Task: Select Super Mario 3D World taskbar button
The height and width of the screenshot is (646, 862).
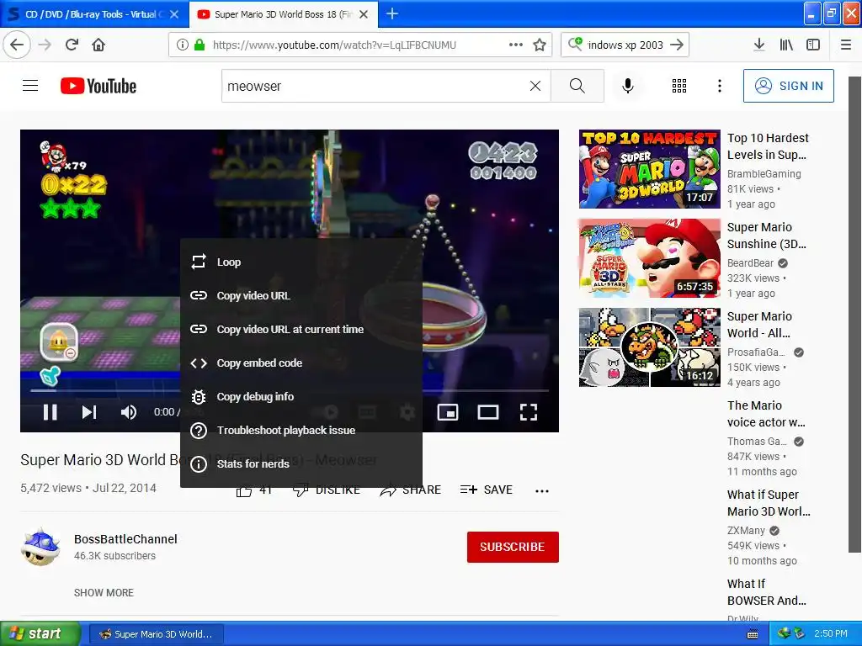Action: coord(157,634)
